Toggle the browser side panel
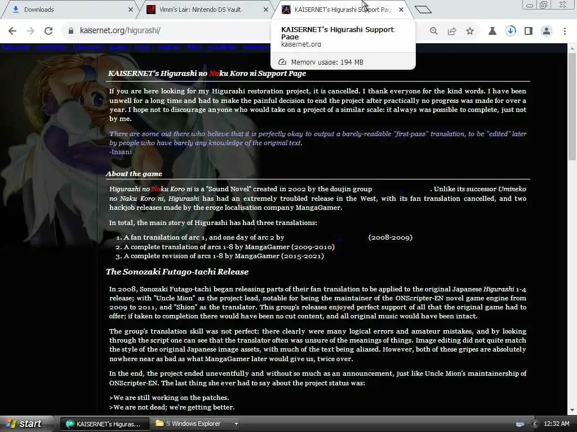The width and height of the screenshot is (577, 432). [x=529, y=31]
